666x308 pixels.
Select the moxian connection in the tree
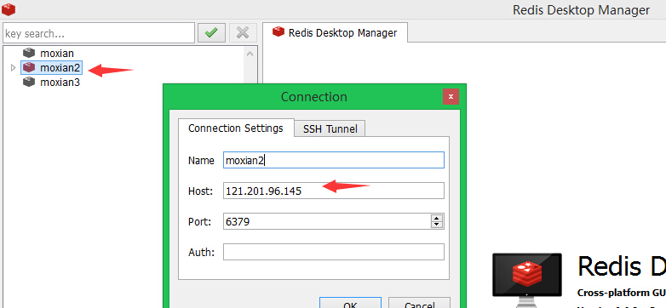(57, 54)
